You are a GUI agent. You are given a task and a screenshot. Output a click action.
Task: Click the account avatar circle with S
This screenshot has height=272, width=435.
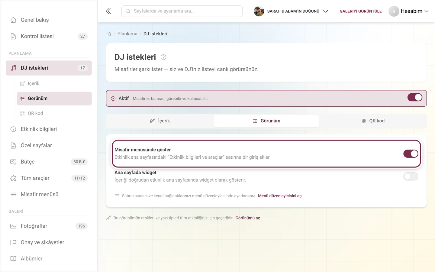[x=394, y=11]
